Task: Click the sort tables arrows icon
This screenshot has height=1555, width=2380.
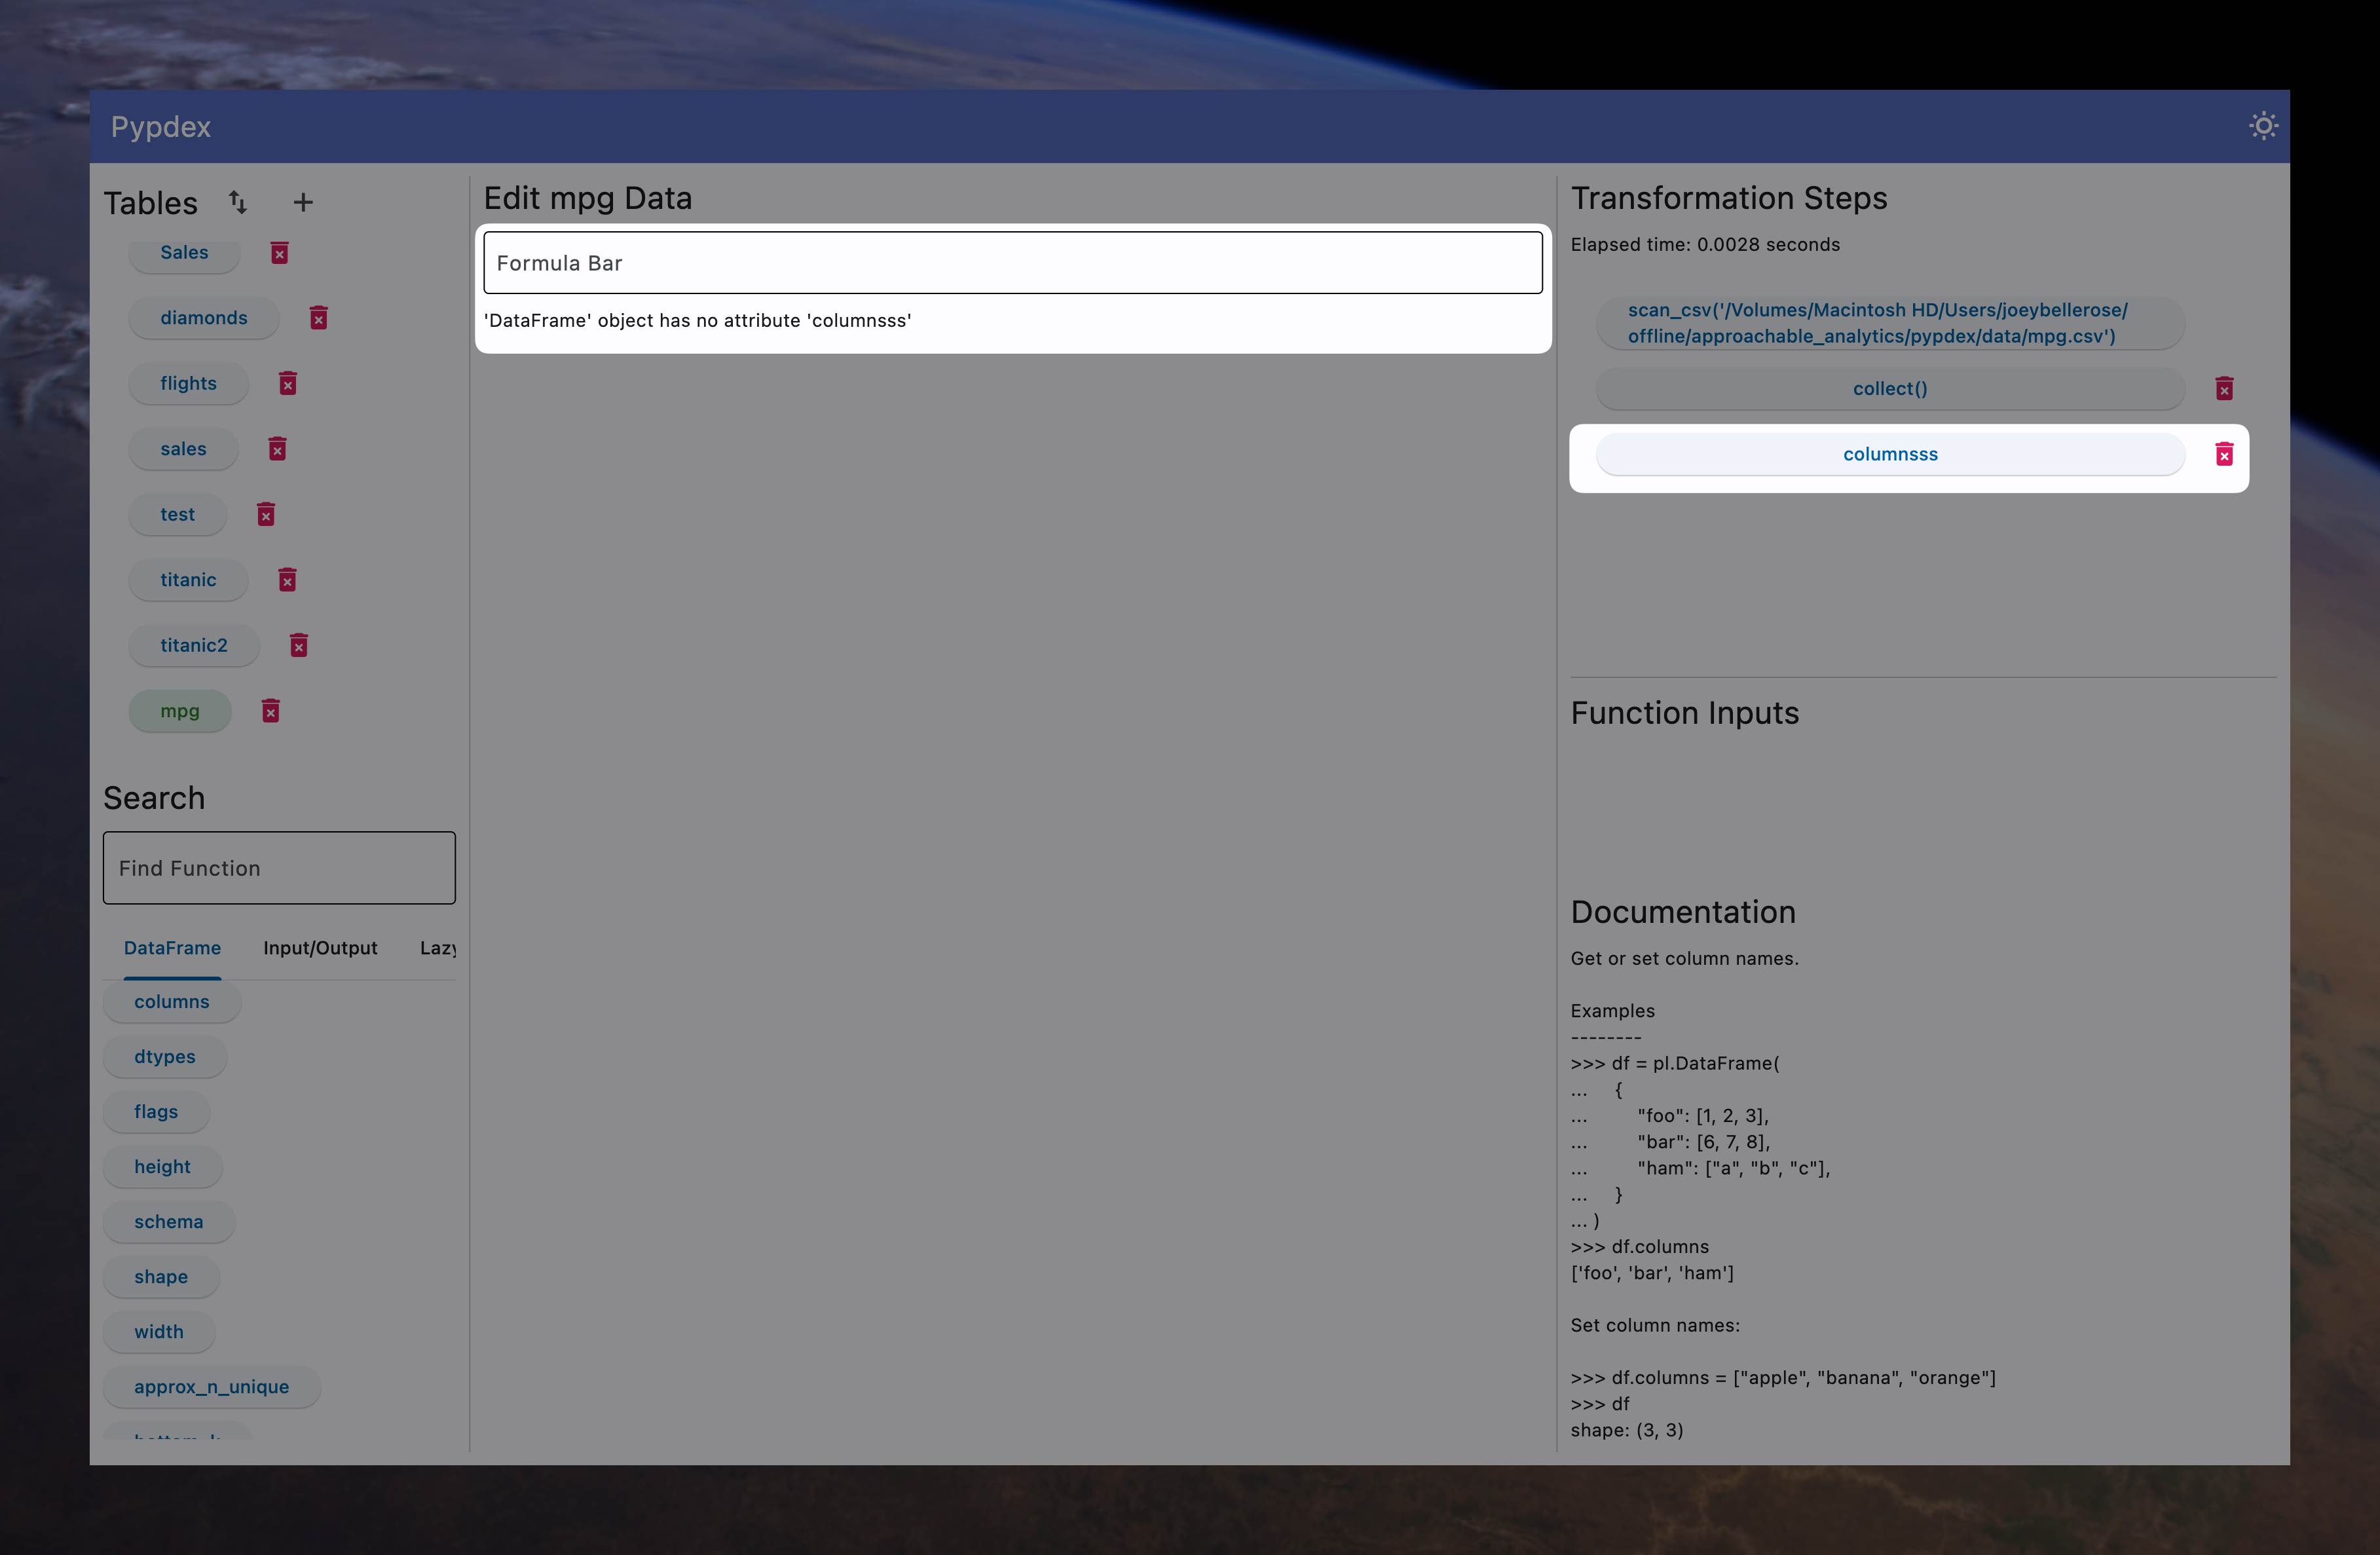Action: [237, 202]
